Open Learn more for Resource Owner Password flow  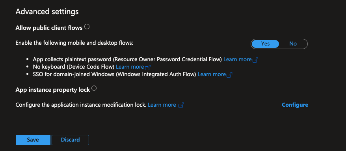click(x=238, y=60)
